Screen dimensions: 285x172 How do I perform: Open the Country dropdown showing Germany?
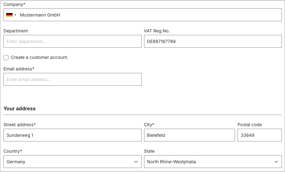pos(72,161)
